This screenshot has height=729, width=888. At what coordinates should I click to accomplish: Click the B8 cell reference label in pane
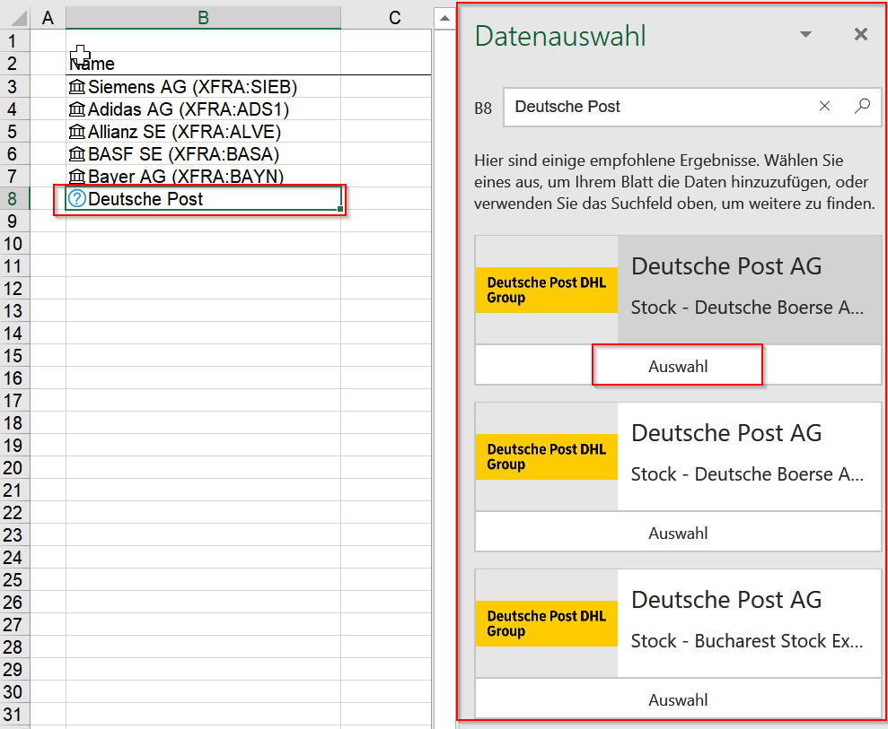tap(483, 108)
